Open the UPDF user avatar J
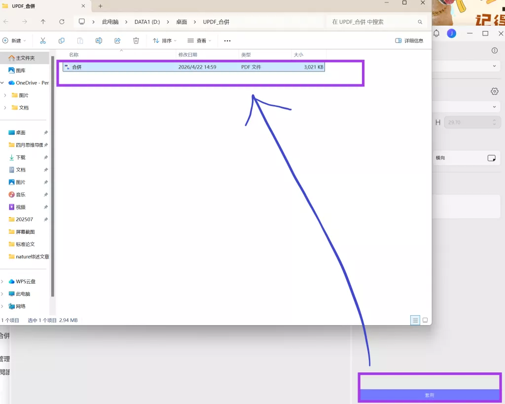Image resolution: width=505 pixels, height=404 pixels. point(452,33)
